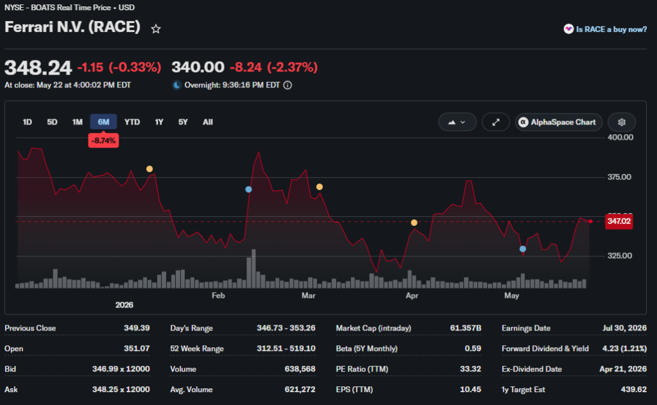This screenshot has width=657, height=405.
Task: Click the yellow event marker in January
Action: pos(149,169)
